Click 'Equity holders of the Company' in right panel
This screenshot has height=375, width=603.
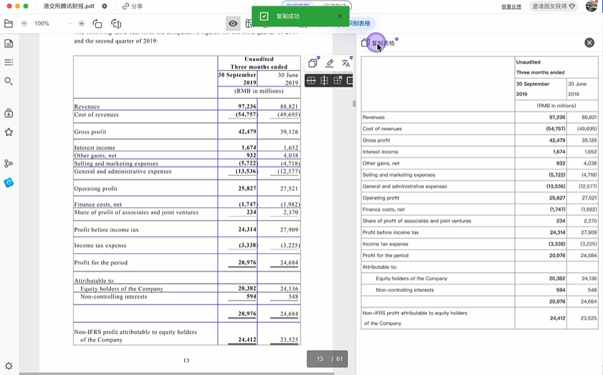point(411,278)
